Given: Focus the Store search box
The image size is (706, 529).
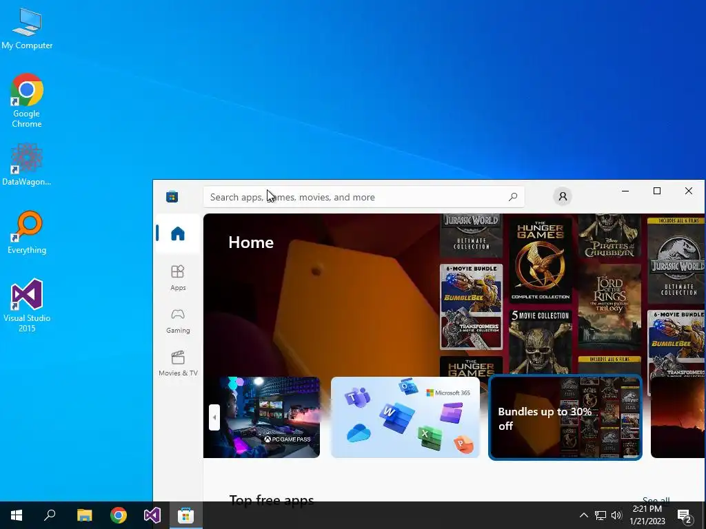Looking at the screenshot, I should click(364, 197).
